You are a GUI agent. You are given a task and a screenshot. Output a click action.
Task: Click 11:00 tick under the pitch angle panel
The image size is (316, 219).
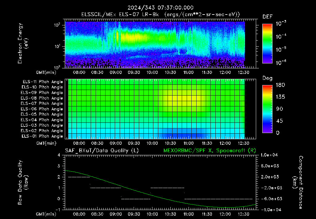point(189,143)
